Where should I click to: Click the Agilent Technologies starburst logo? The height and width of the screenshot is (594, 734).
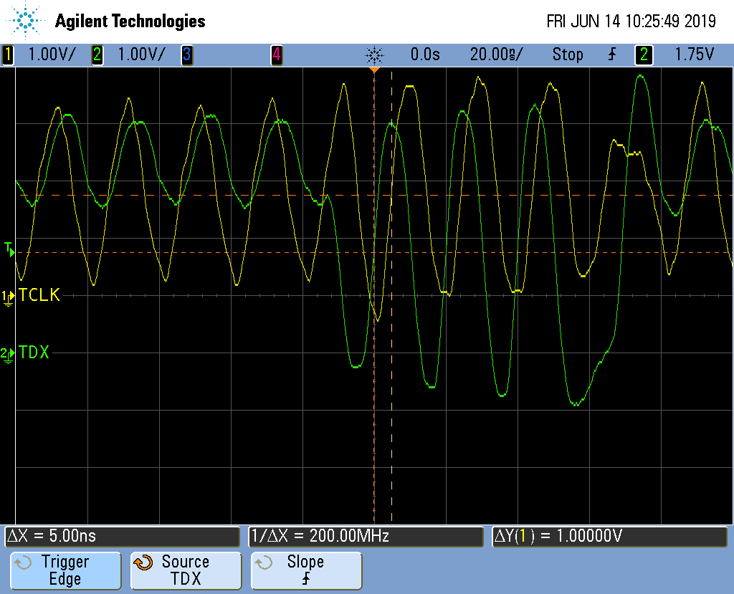click(x=26, y=21)
